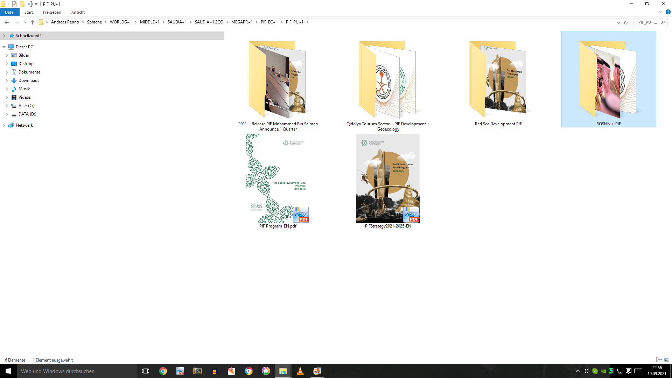
Task: Open the Help question mark icon
Action: point(668,12)
